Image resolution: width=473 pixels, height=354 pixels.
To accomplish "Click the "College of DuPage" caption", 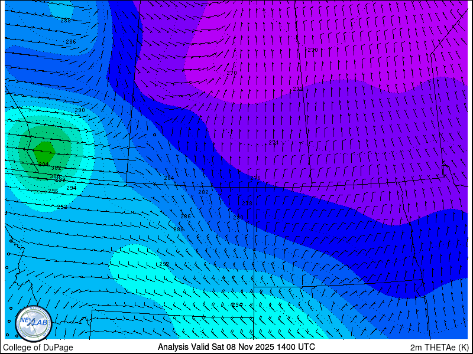I will point(38,348).
